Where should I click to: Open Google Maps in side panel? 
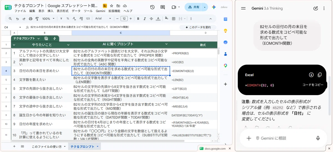225,66
